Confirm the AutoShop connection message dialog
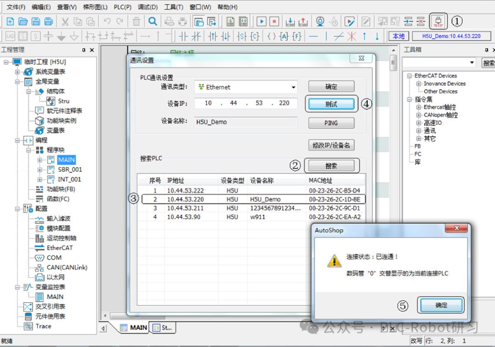 440,305
